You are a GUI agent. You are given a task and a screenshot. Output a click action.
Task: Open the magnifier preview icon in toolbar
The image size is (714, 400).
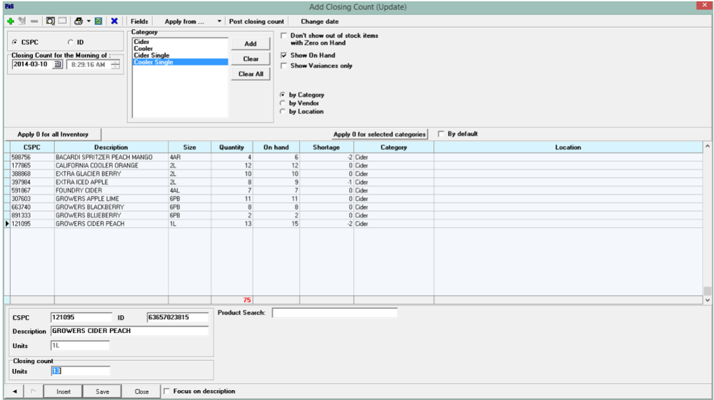(x=50, y=21)
